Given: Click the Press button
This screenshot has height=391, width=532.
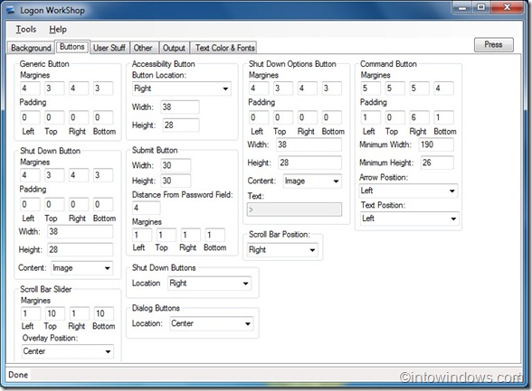Looking at the screenshot, I should (x=494, y=44).
